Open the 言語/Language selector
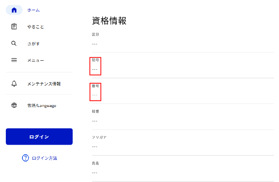The image size is (279, 182). click(42, 106)
